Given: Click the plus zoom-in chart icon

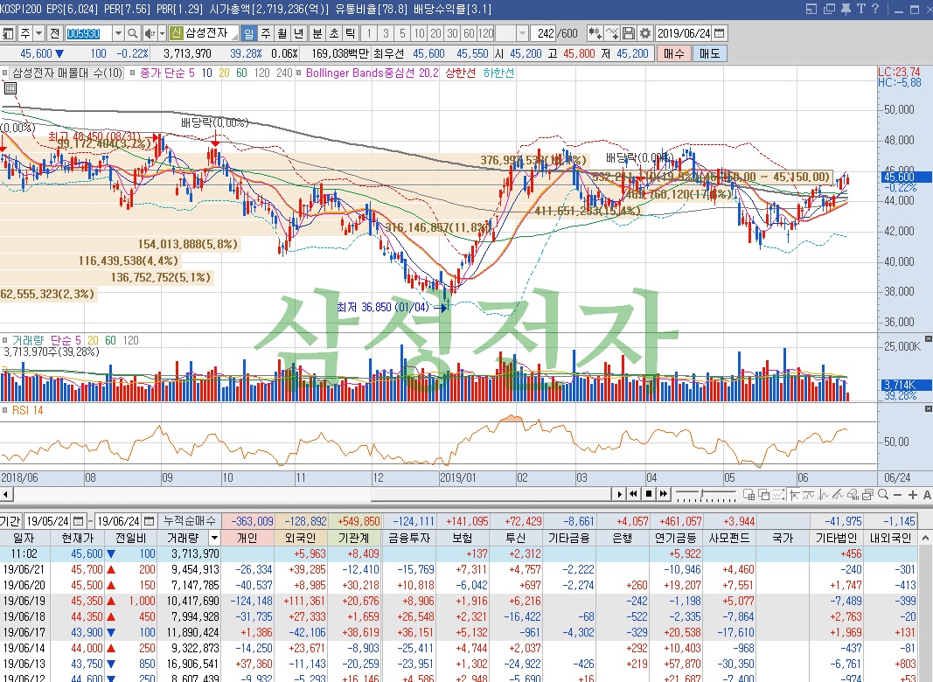Looking at the screenshot, I should (913, 495).
